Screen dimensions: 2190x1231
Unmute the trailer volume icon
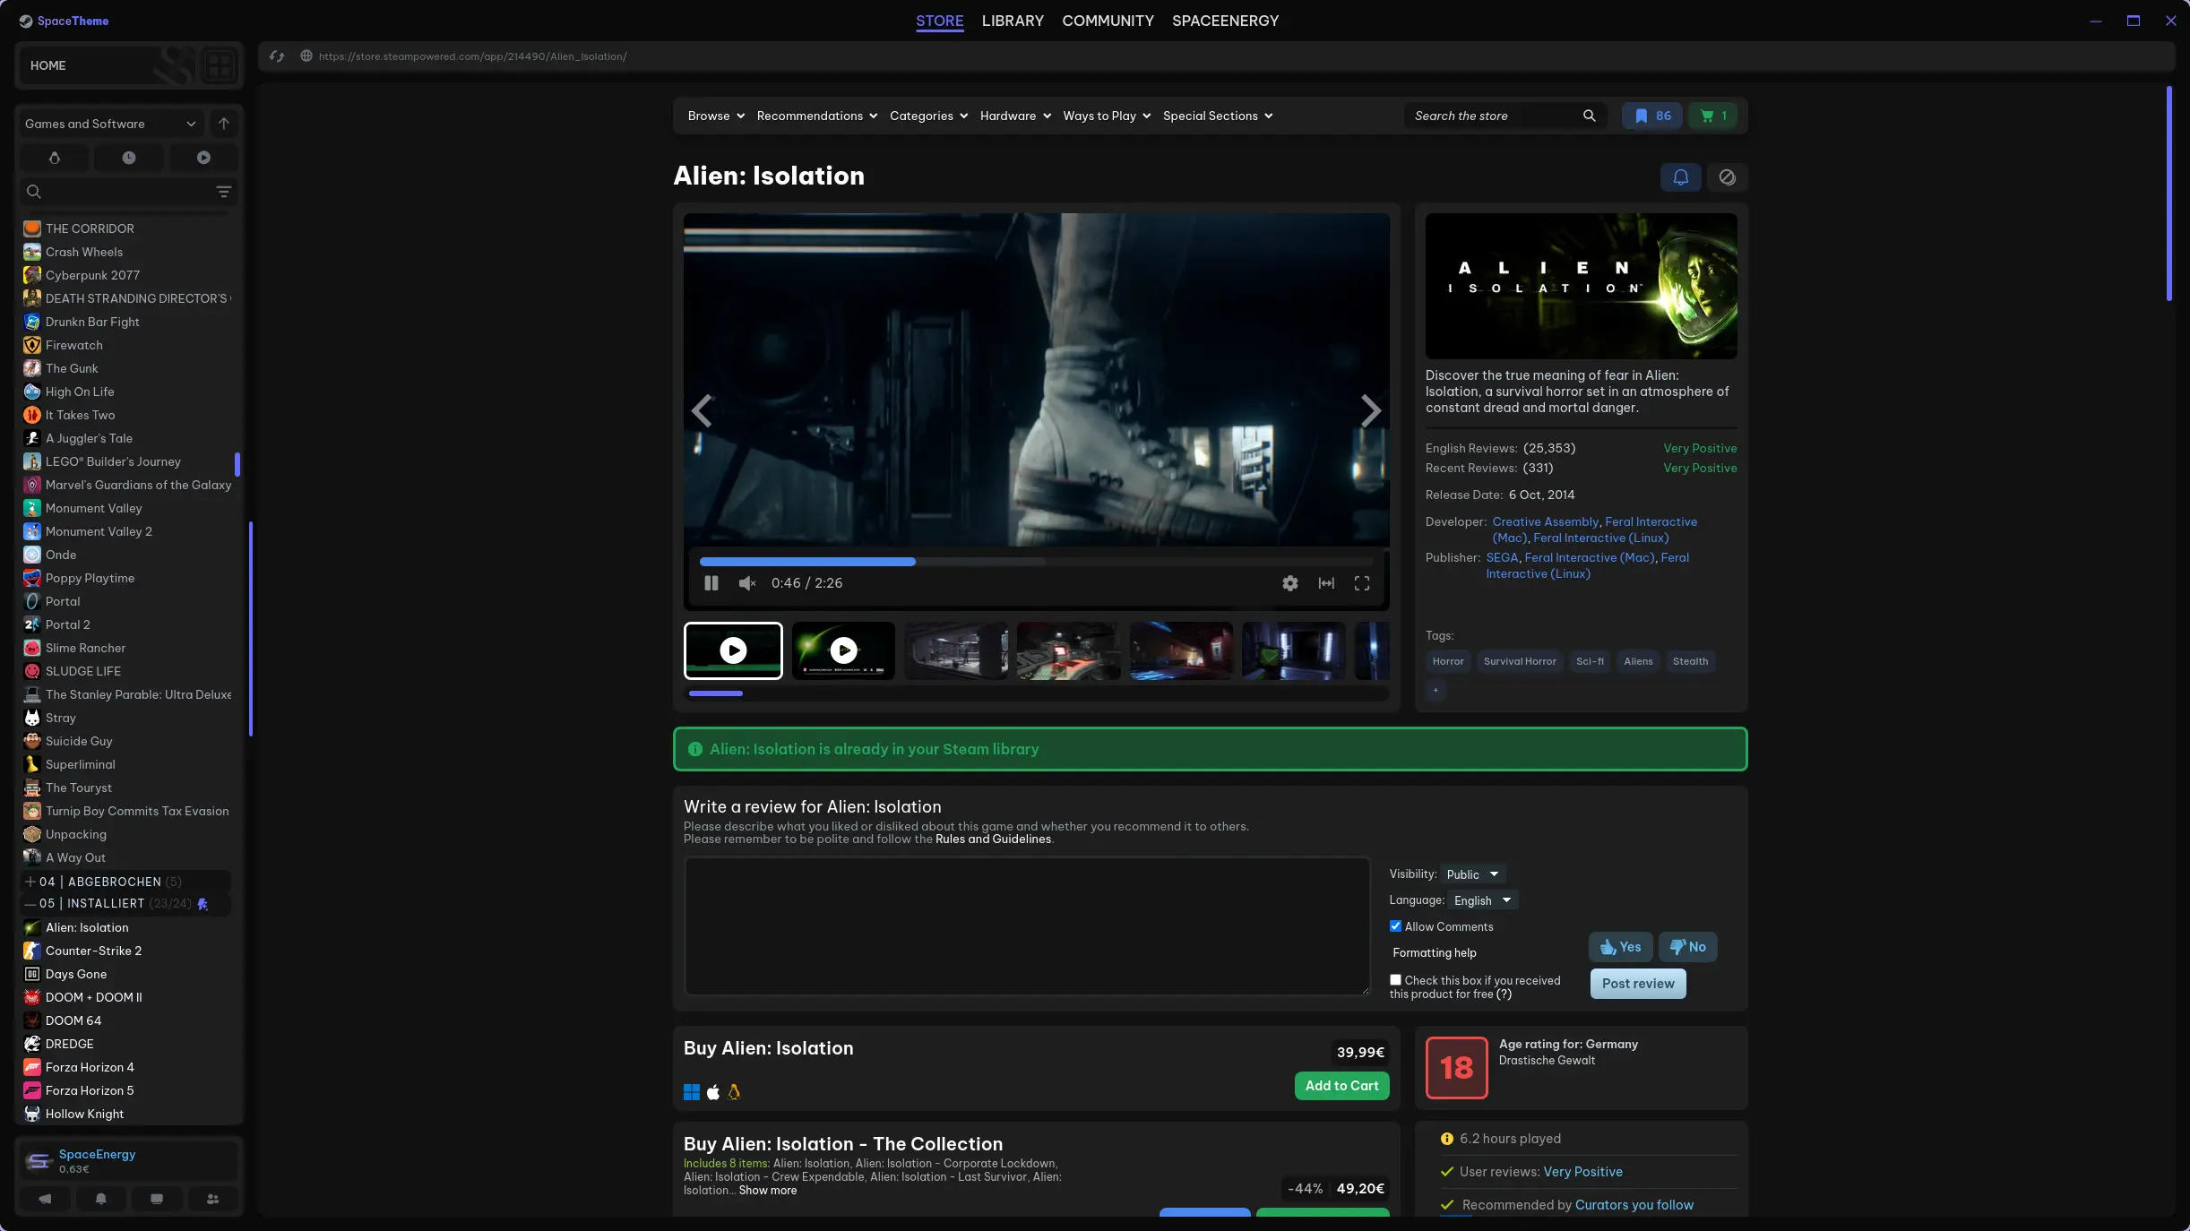[746, 583]
